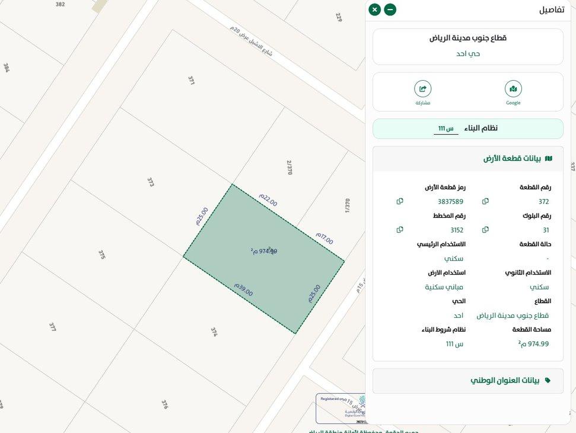The width and height of the screenshot is (576, 433).
Task: Click the حي احد neighborhood link
Action: click(x=467, y=53)
